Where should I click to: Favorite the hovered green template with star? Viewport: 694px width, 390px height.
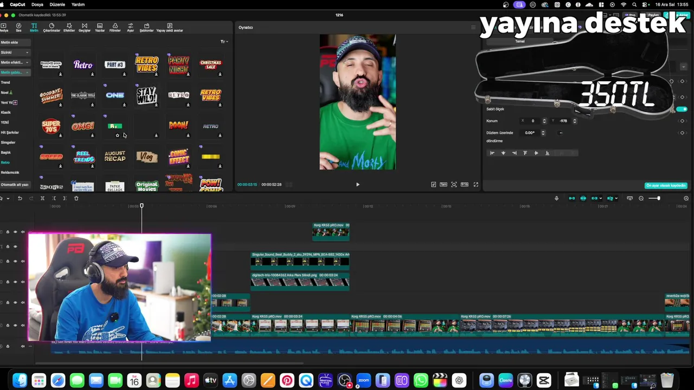pyautogui.click(x=117, y=135)
